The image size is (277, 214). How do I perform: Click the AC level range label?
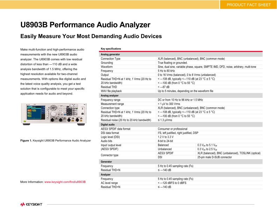tap(109, 183)
